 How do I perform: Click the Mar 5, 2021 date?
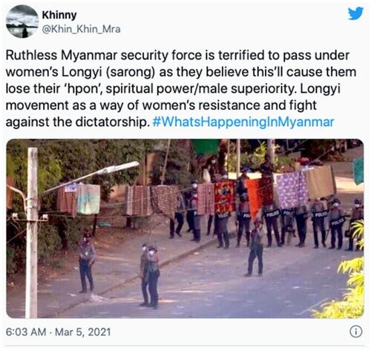click(x=82, y=331)
